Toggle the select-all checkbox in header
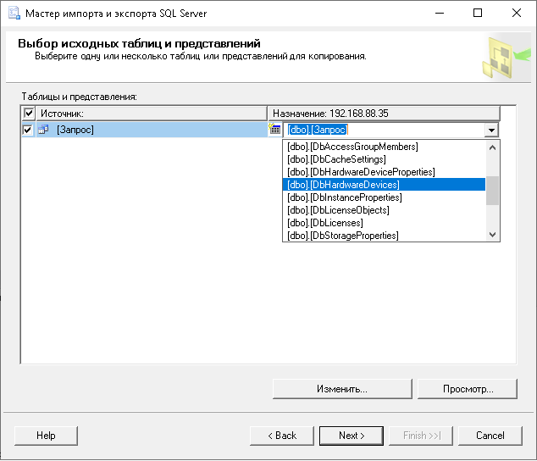 coord(29,113)
